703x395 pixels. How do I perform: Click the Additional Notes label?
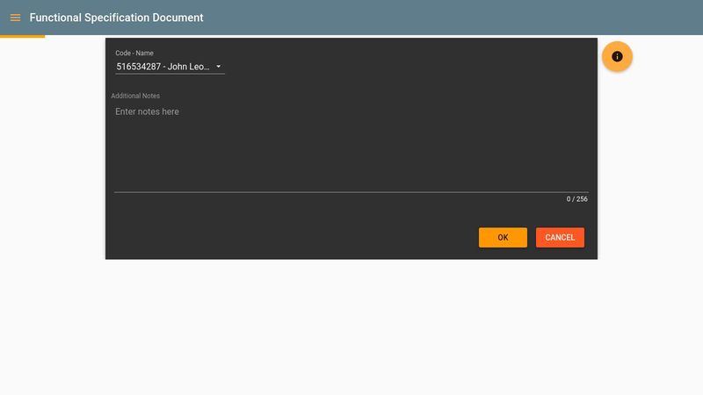click(135, 96)
